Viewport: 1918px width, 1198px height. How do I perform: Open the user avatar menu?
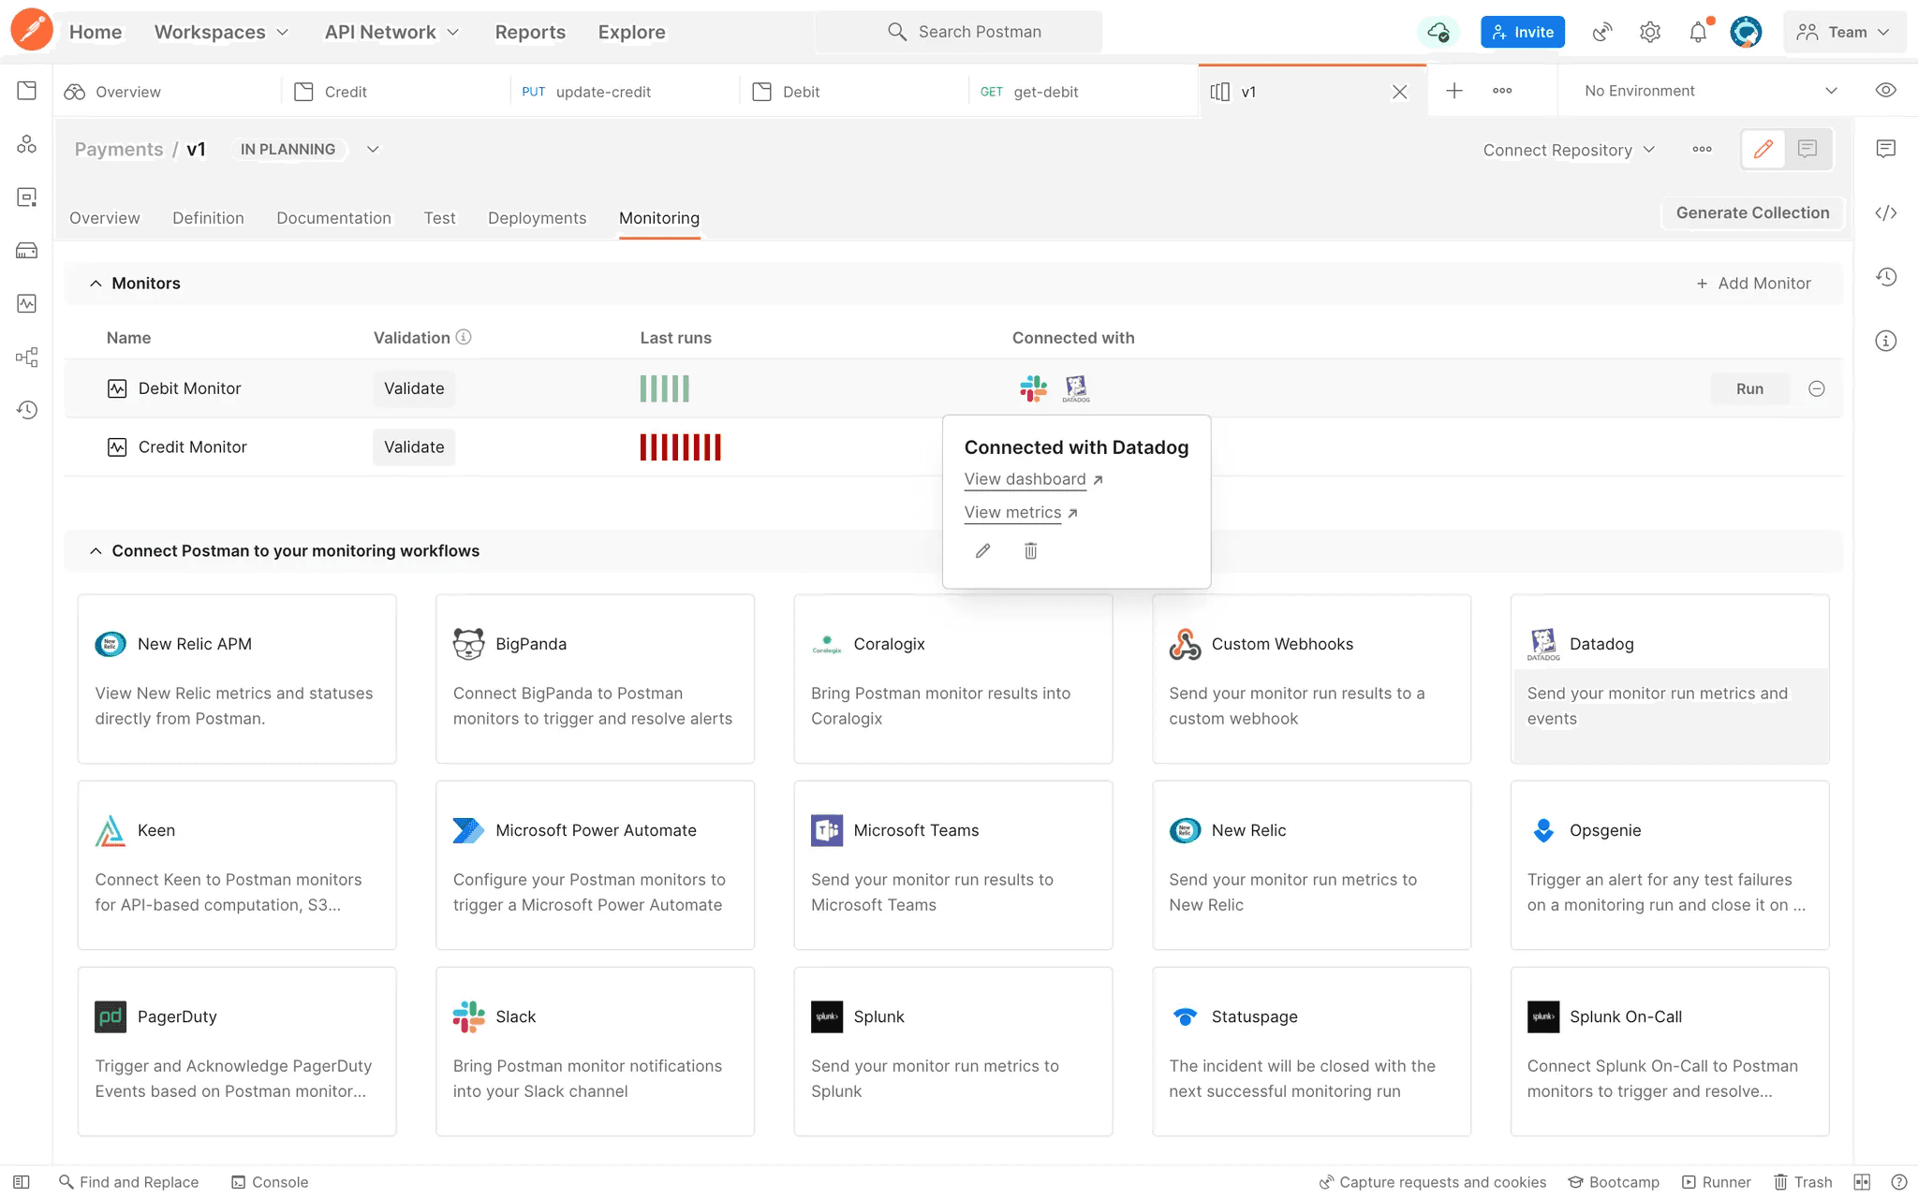[1746, 32]
